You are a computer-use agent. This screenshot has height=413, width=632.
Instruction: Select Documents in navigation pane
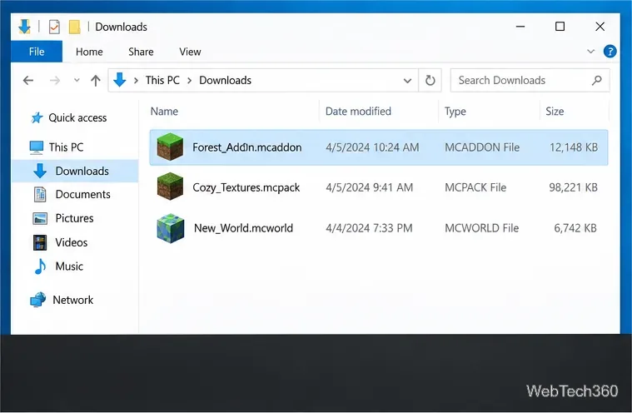click(x=82, y=195)
